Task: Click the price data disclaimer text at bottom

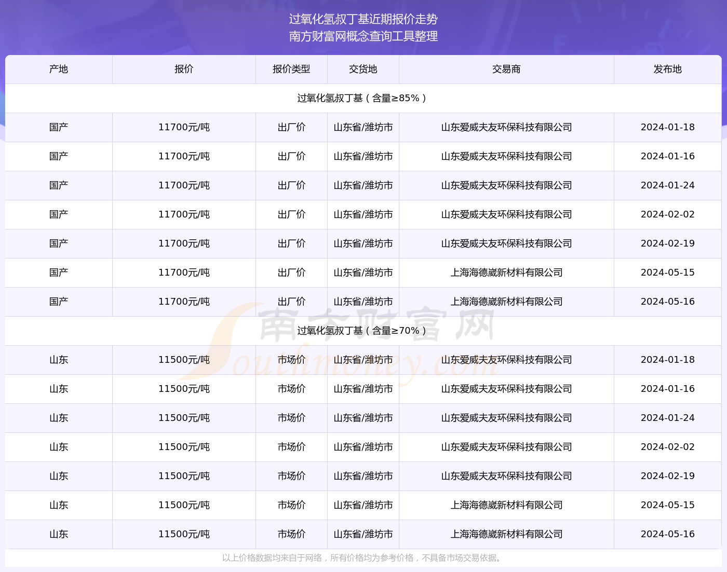Action: pos(363,558)
